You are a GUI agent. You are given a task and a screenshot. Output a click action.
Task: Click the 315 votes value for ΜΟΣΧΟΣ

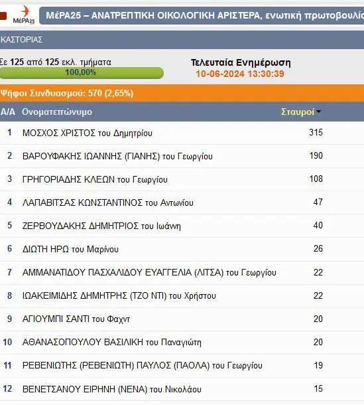coord(316,133)
